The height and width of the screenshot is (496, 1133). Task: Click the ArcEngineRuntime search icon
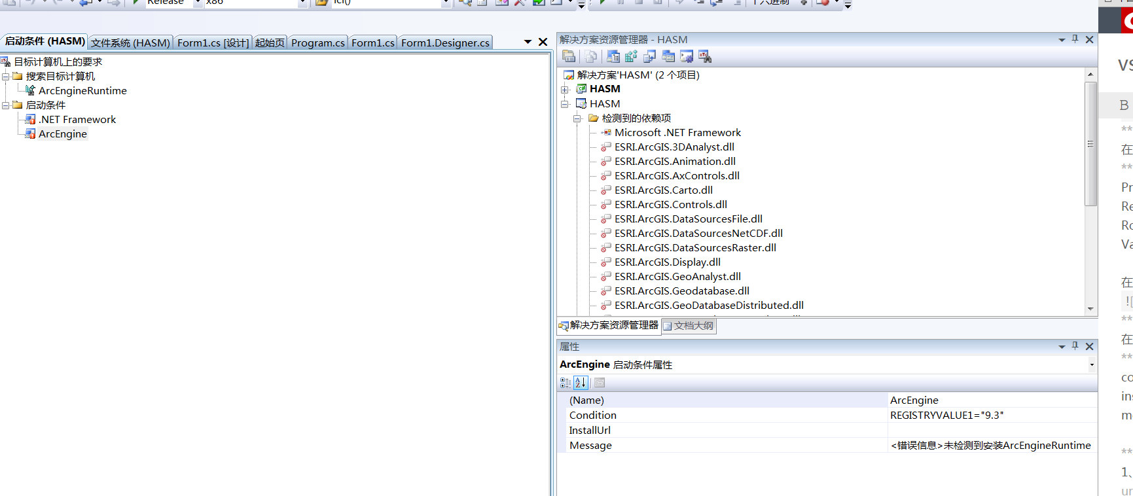[x=30, y=90]
